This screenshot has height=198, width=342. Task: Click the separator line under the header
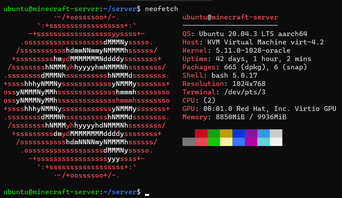click(230, 25)
